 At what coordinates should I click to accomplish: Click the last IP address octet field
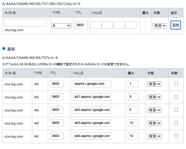pos(131,25)
